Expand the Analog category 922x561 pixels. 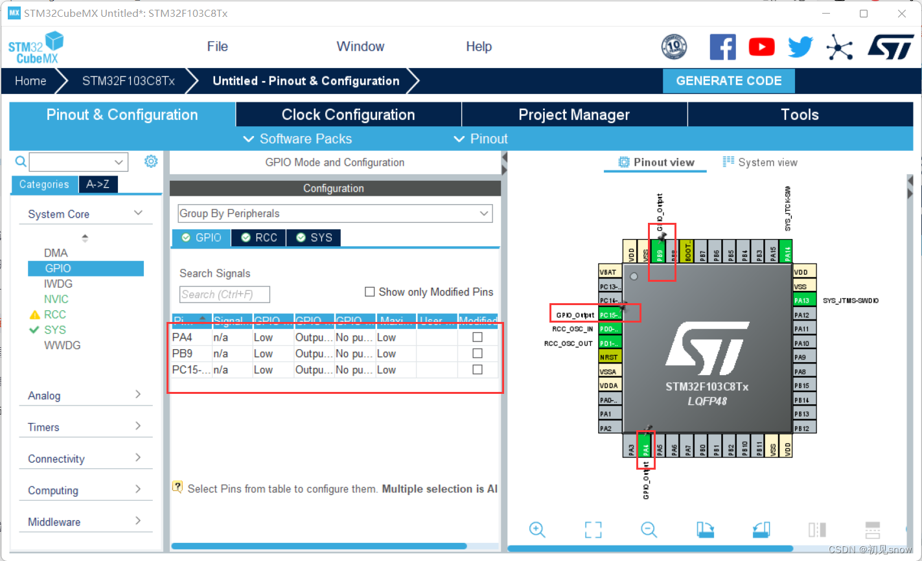pyautogui.click(x=138, y=395)
